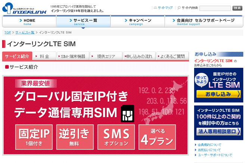Viewport: 246px width, 163px height.
Task: Open the キャンペーン navigation menu
Action: pyautogui.click(x=138, y=22)
